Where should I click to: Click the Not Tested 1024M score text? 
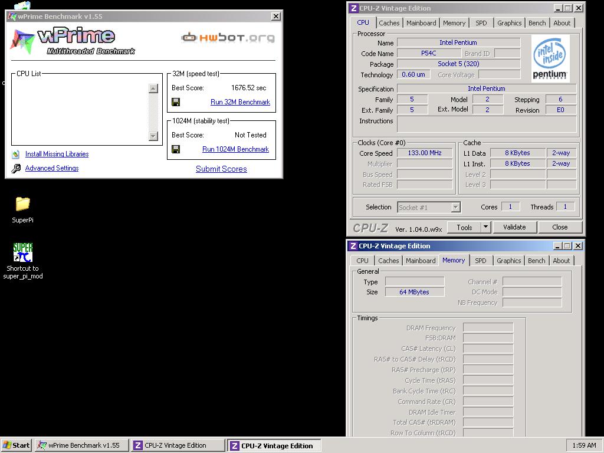(x=250, y=135)
